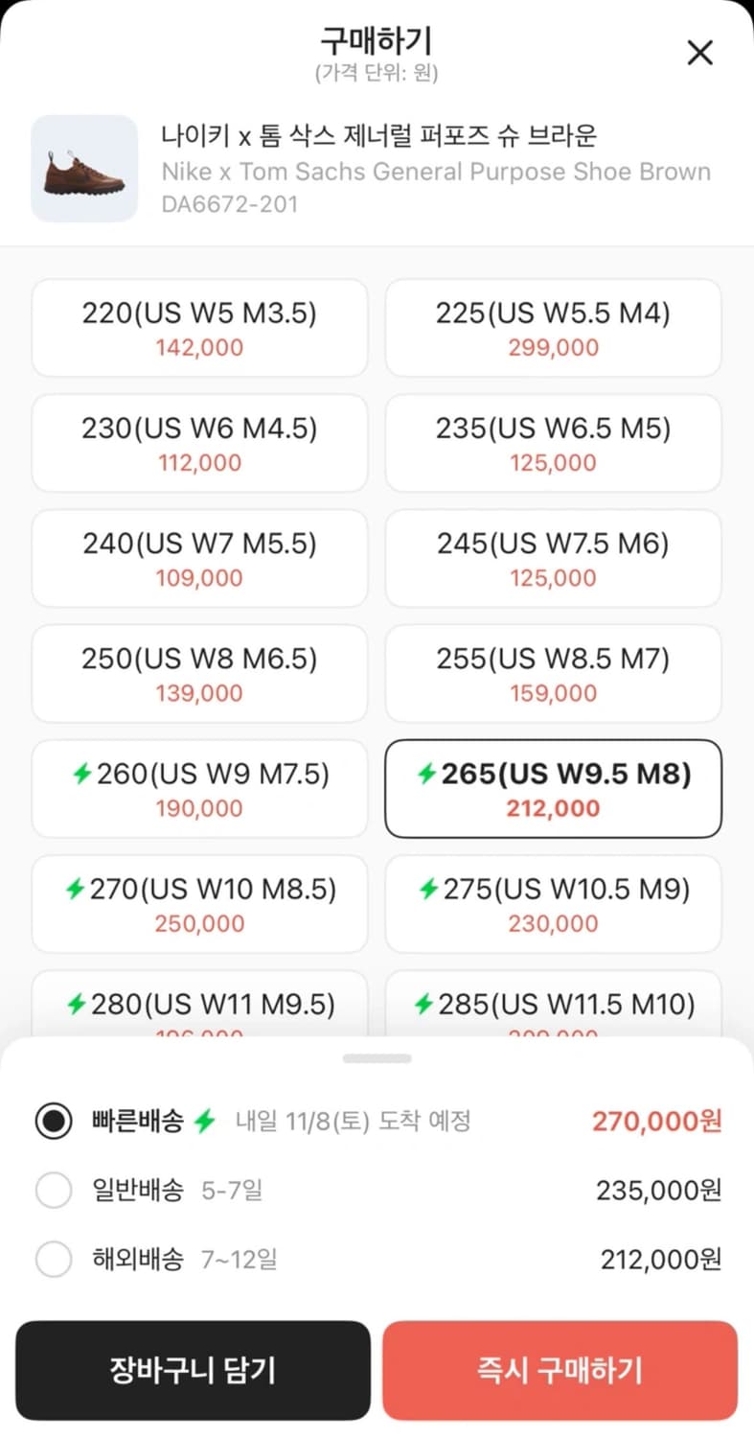Click lightning icon on size 275 option
The height and width of the screenshot is (1438, 754).
pos(428,890)
